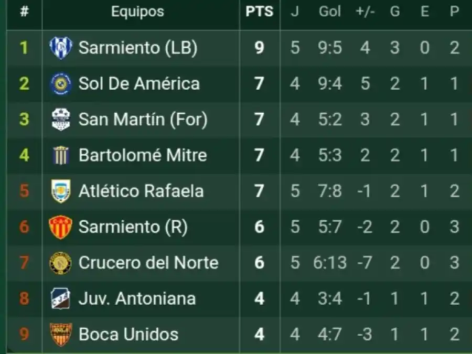Open the Sol De América team link
Image resolution: width=472 pixels, height=354 pixels.
click(x=139, y=84)
